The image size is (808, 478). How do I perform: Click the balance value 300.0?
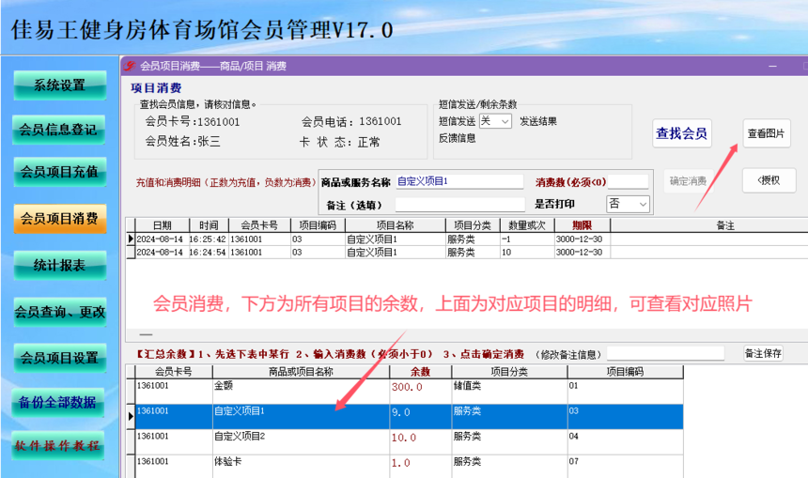click(407, 387)
